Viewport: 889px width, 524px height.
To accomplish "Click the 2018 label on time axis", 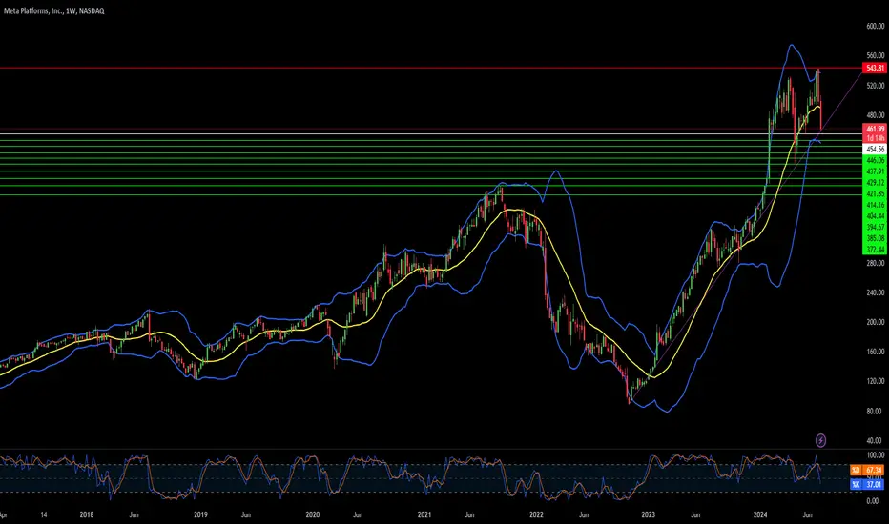I will click(87, 514).
